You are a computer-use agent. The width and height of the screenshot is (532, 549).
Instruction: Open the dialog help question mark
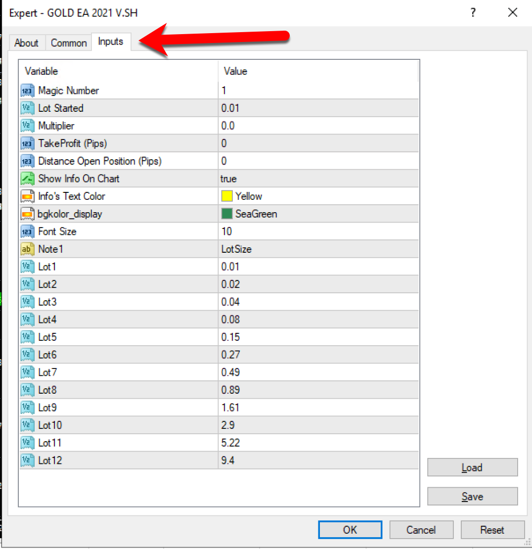pyautogui.click(x=473, y=12)
